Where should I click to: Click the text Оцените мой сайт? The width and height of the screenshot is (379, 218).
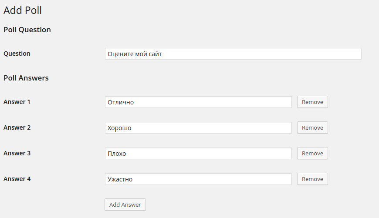coord(135,54)
